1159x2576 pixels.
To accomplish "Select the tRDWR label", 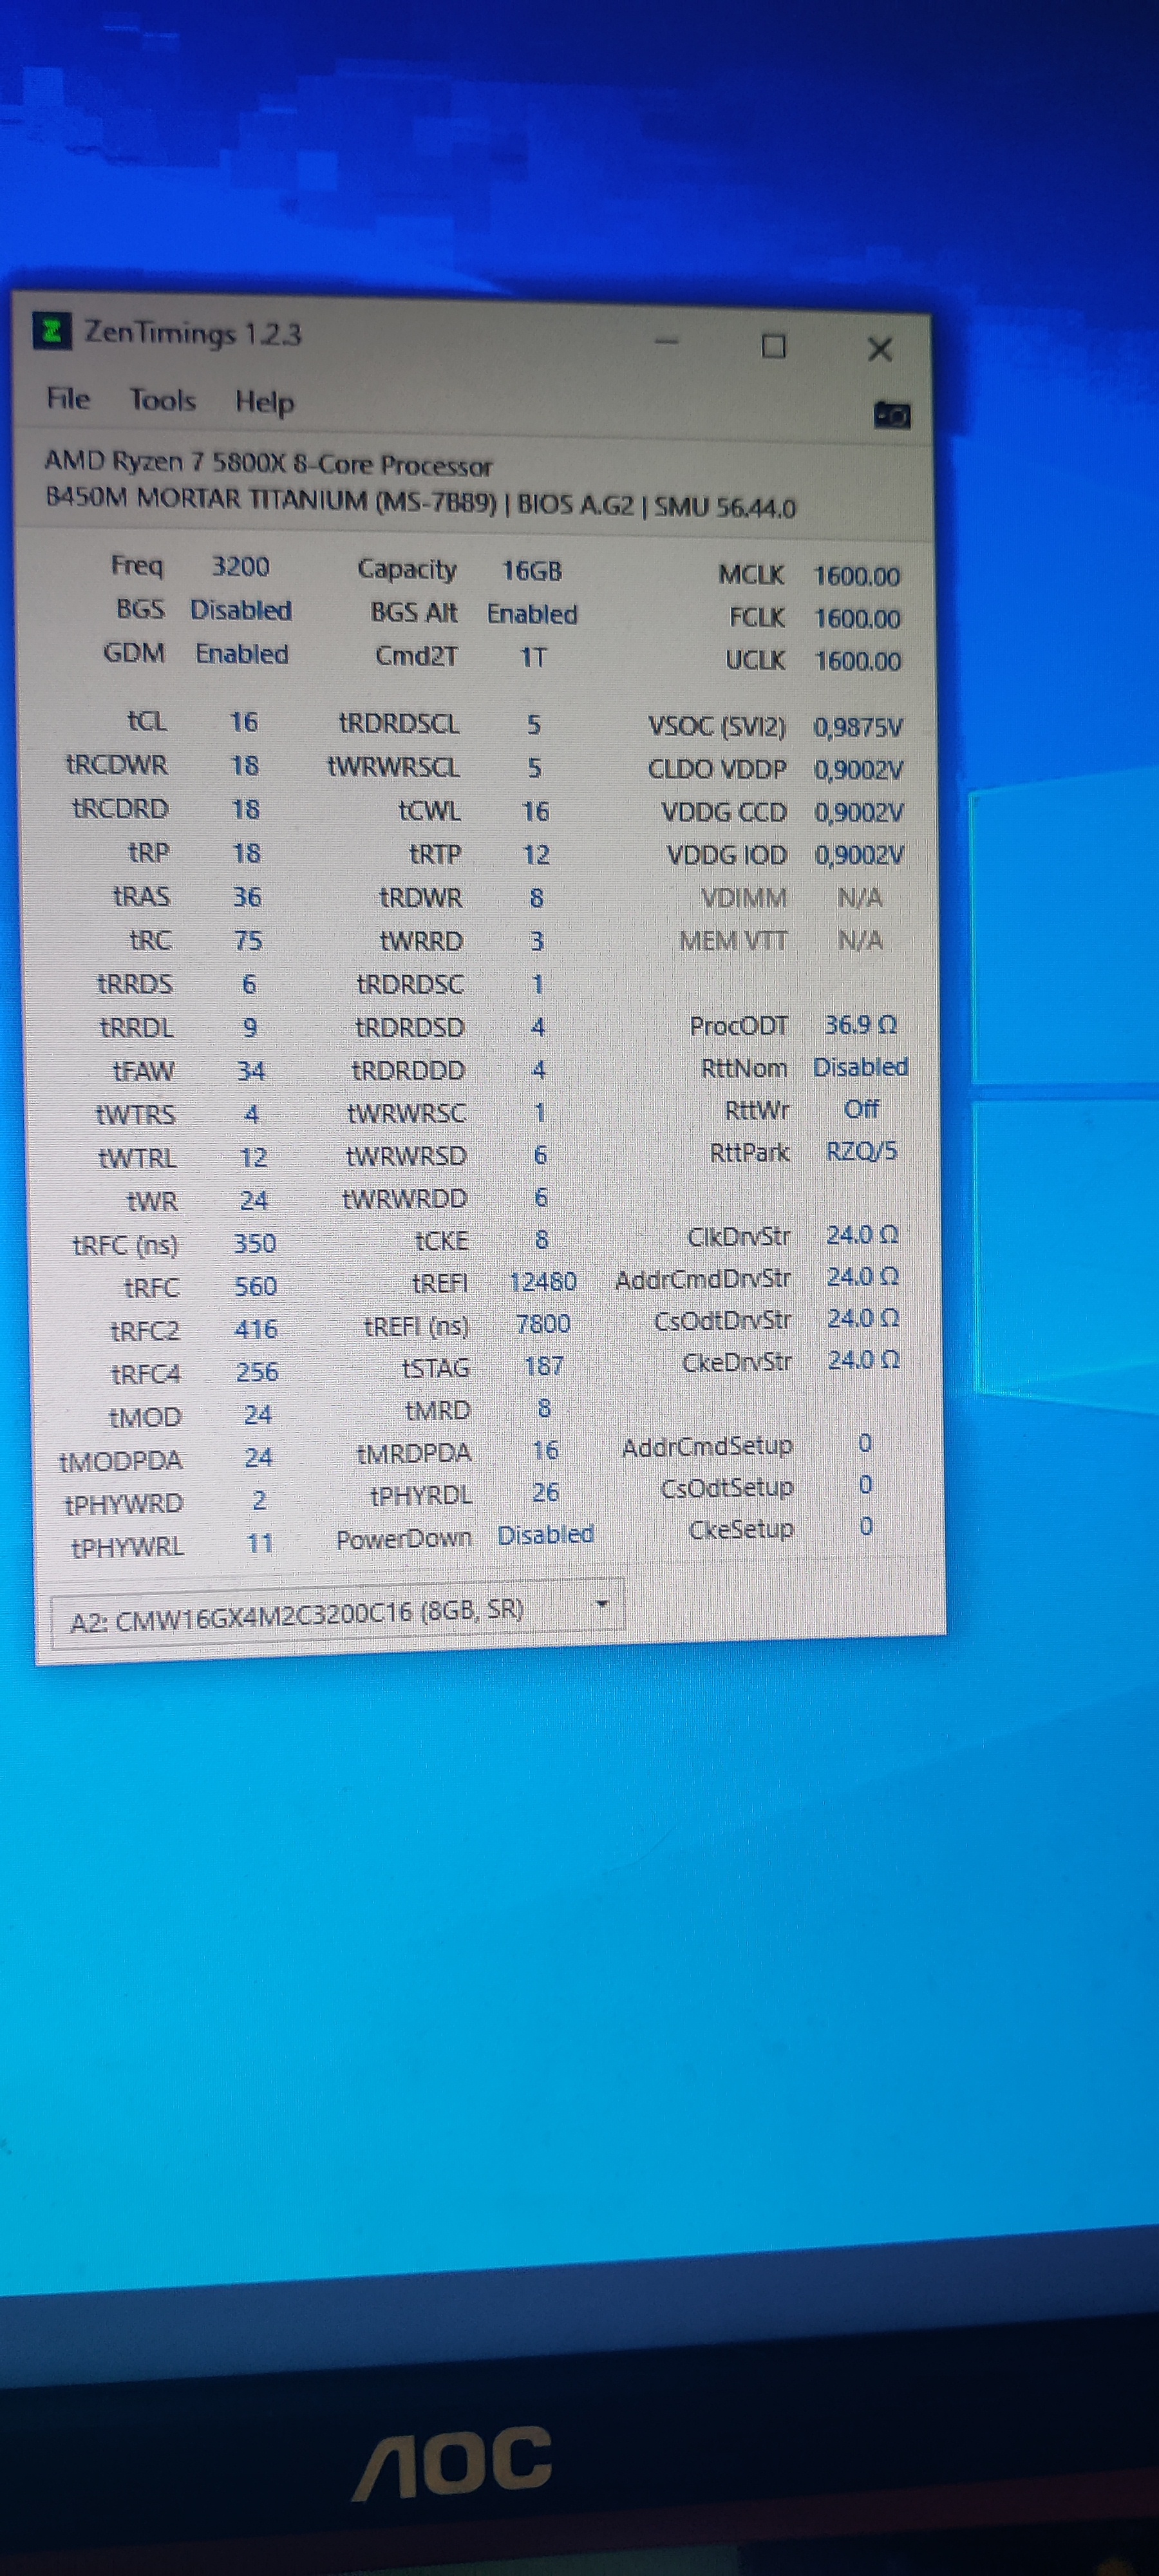I will (420, 898).
